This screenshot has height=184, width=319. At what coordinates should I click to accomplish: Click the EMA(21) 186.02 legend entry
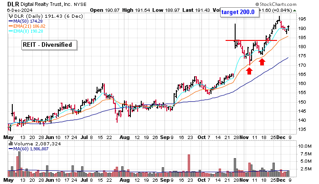click(x=27, y=26)
